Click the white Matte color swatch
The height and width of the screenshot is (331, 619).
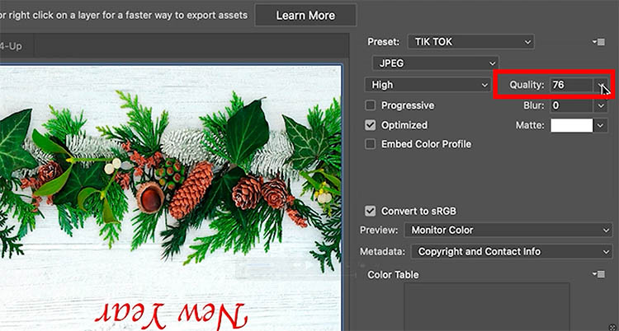(571, 125)
